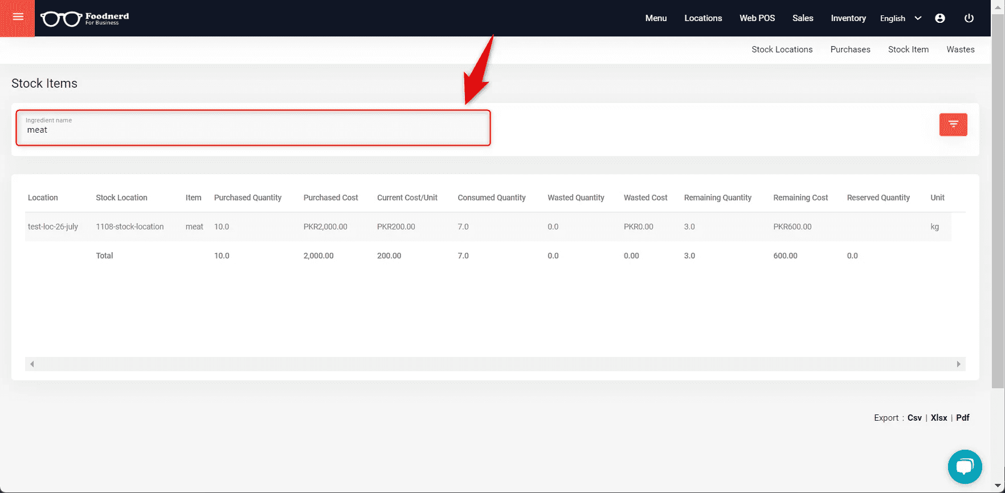Viewport: 1005px width, 493px height.
Task: Click the Stock Items page heading
Action: point(44,83)
